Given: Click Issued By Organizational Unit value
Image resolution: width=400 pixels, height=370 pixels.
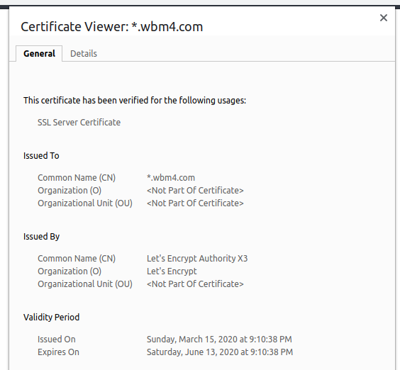Looking at the screenshot, I should pyautogui.click(x=195, y=284).
